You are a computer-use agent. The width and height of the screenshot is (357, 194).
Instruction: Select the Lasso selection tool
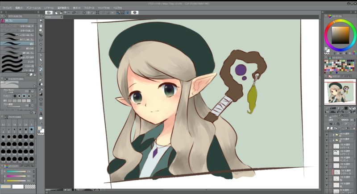pyautogui.click(x=41, y=40)
